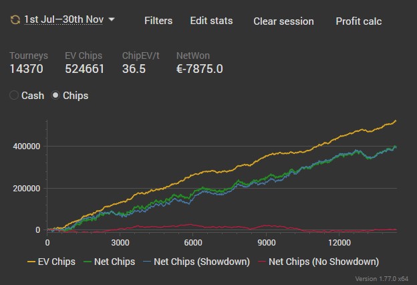Open the date range dropdown arrow
Screen dimensions: 417x285
point(112,19)
